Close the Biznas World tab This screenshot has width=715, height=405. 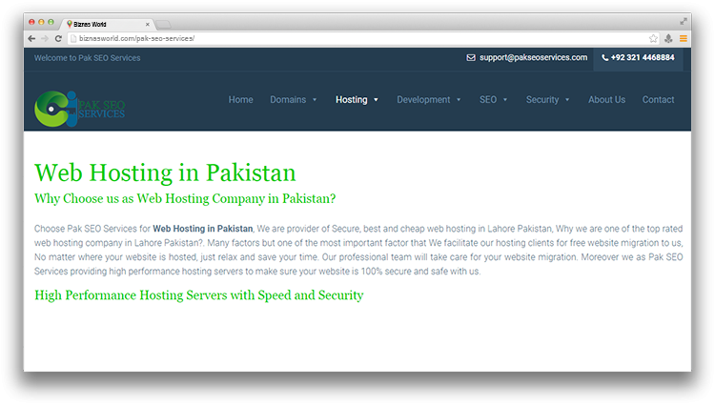pyautogui.click(x=146, y=23)
